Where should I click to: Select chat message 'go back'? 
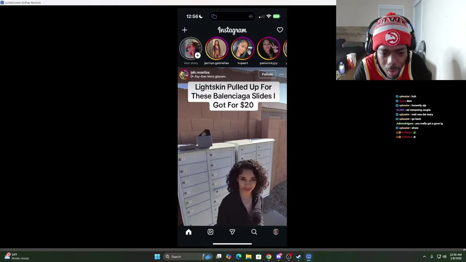pyautogui.click(x=416, y=119)
